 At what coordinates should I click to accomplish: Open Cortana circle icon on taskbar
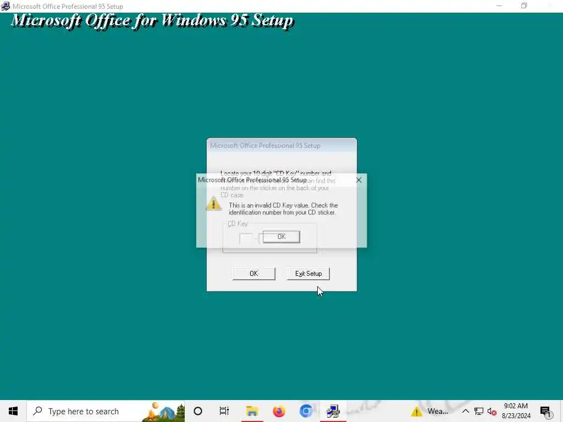tap(198, 411)
